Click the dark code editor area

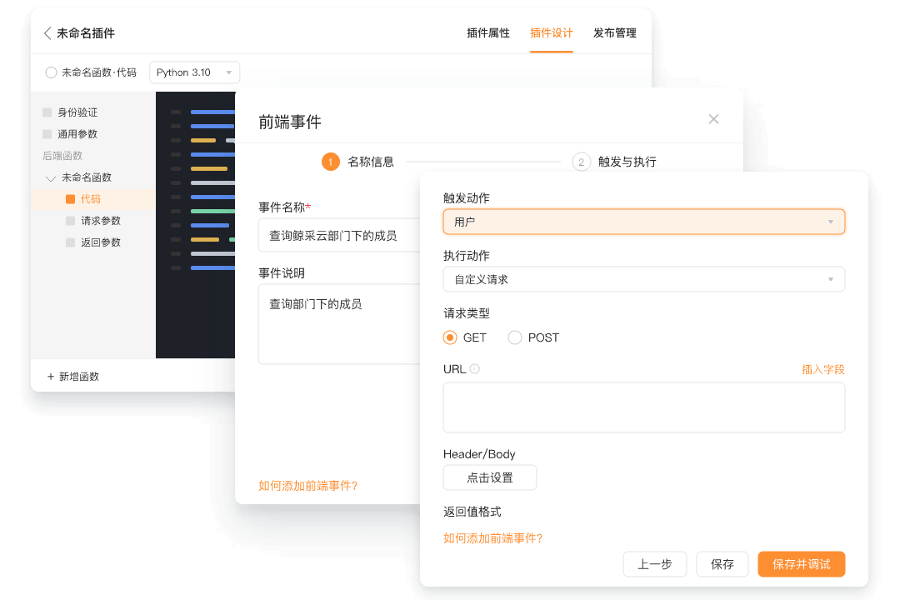click(x=195, y=225)
